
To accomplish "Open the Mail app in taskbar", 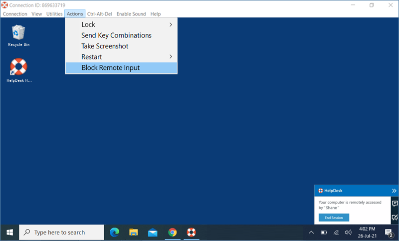I will pyautogui.click(x=153, y=232).
